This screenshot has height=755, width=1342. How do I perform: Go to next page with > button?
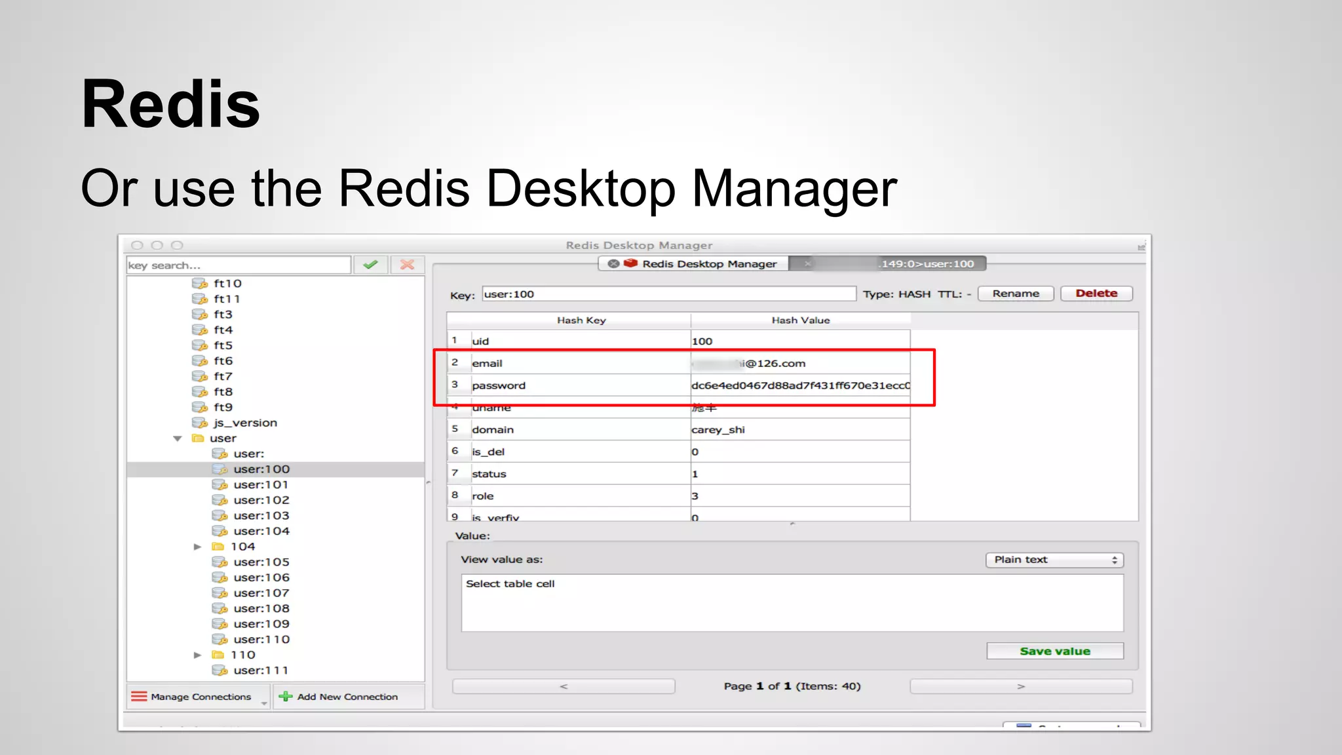point(1021,686)
